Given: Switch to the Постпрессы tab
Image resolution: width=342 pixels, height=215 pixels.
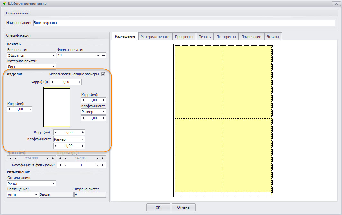Looking at the screenshot, I should [226, 37].
